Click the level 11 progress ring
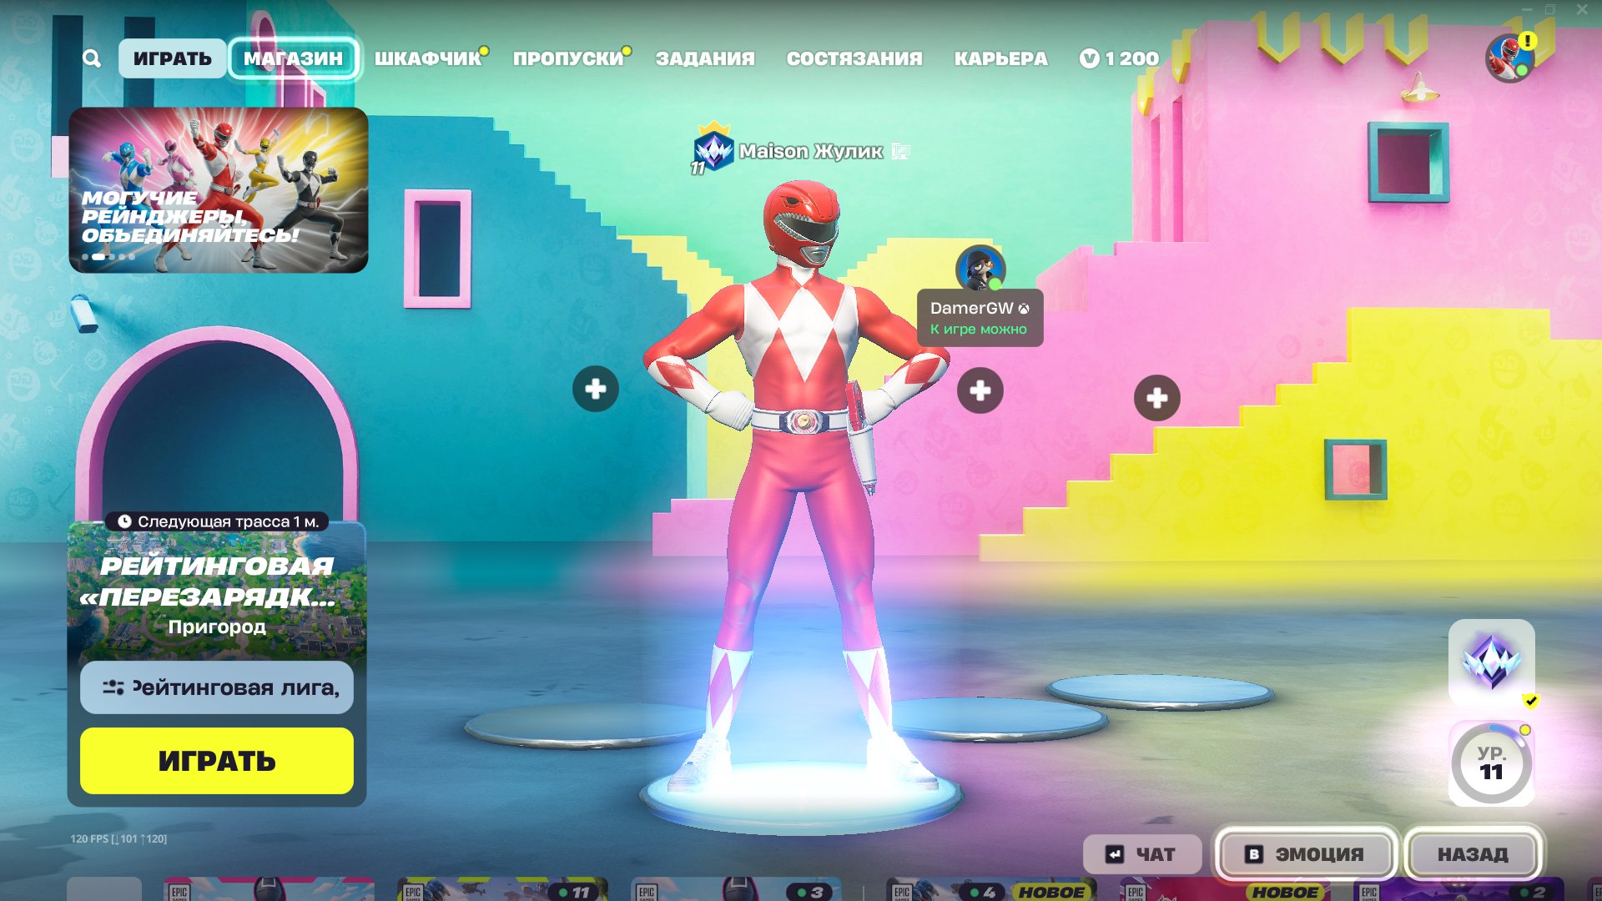The width and height of the screenshot is (1602, 901). [1491, 763]
